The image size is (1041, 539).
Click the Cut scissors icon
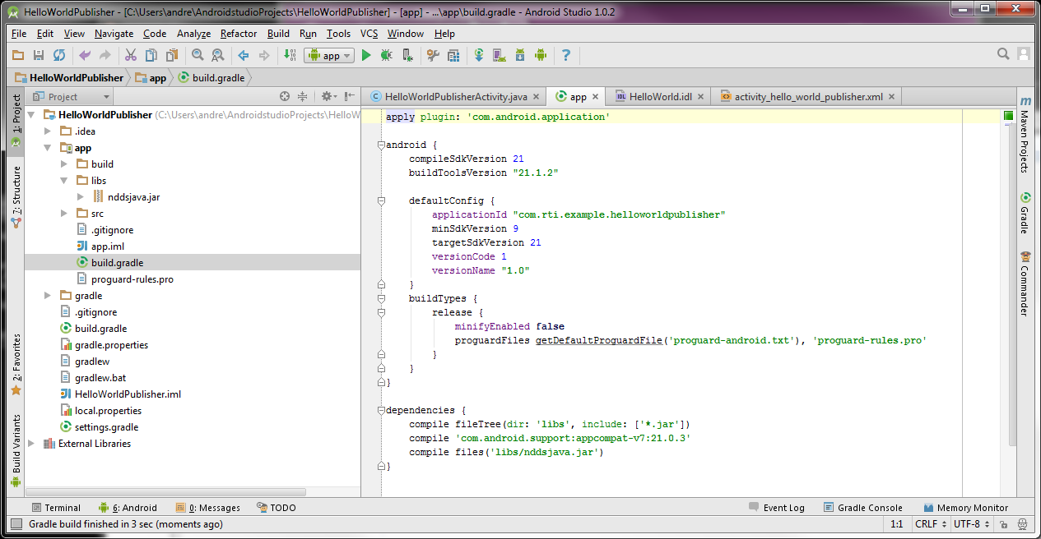[x=130, y=55]
